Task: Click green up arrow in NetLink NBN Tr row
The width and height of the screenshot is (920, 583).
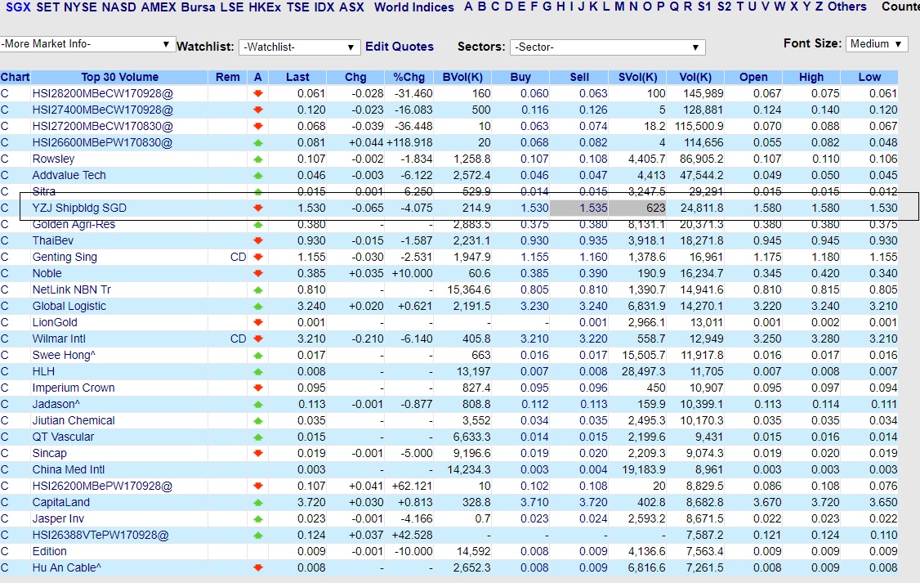Action: click(x=257, y=290)
